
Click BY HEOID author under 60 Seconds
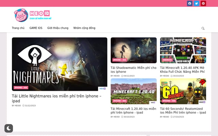[165, 117]
